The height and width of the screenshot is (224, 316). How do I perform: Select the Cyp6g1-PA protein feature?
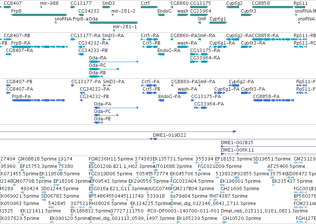coord(220,93)
